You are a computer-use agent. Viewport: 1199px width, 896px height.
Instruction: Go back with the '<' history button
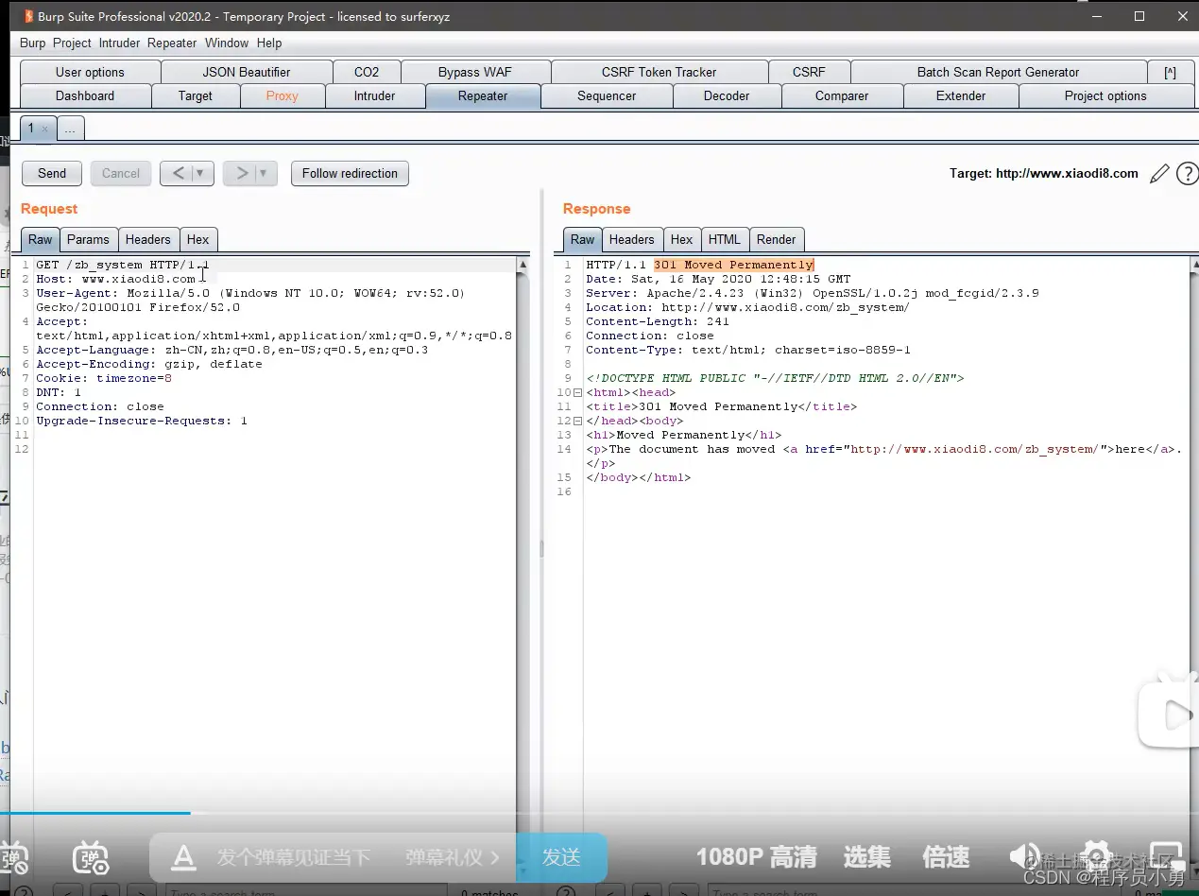click(x=178, y=173)
